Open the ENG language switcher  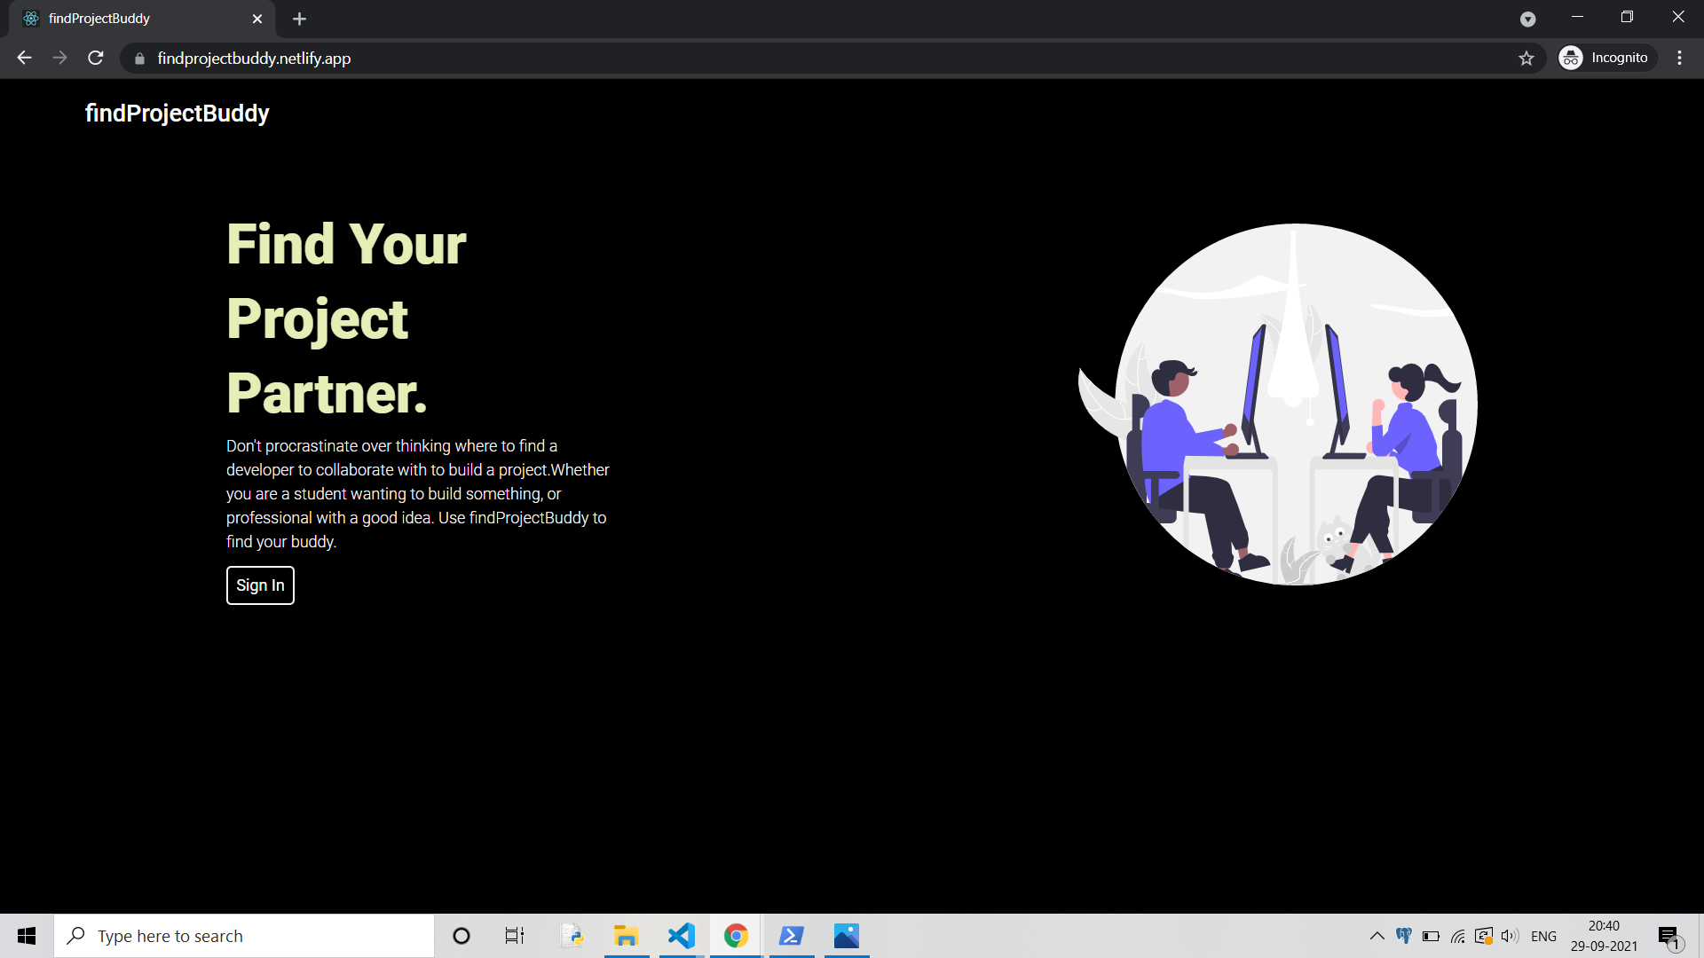[x=1544, y=936]
